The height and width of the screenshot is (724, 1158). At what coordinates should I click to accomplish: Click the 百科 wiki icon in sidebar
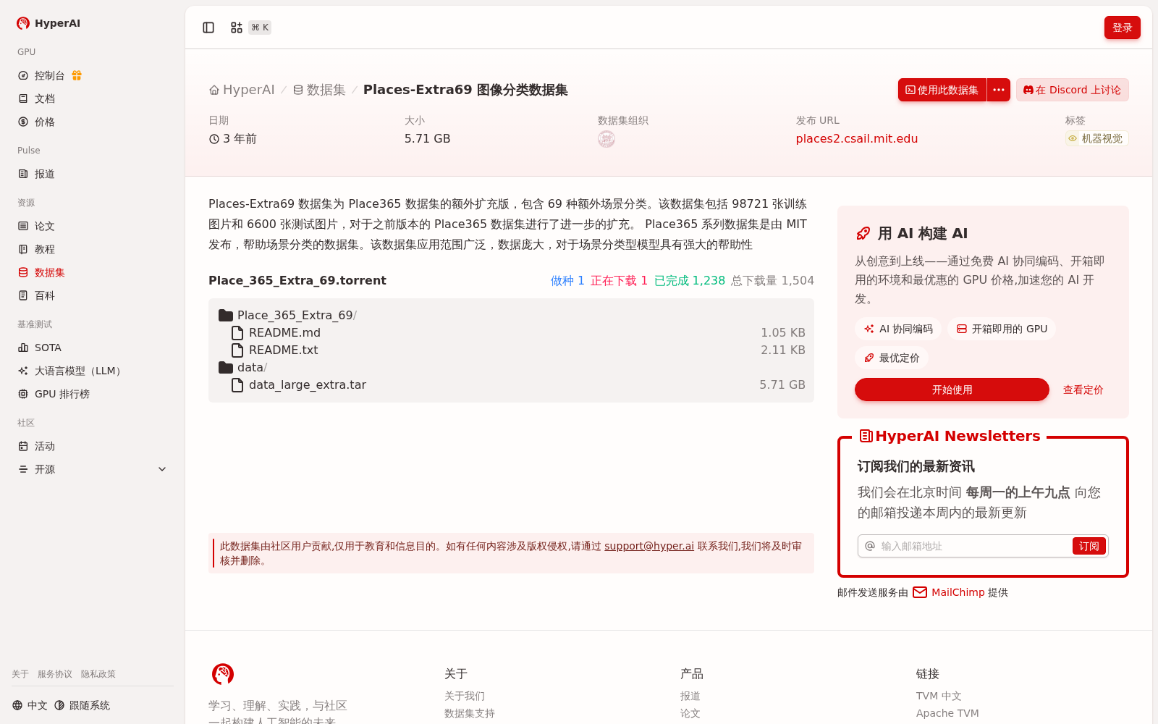point(23,295)
